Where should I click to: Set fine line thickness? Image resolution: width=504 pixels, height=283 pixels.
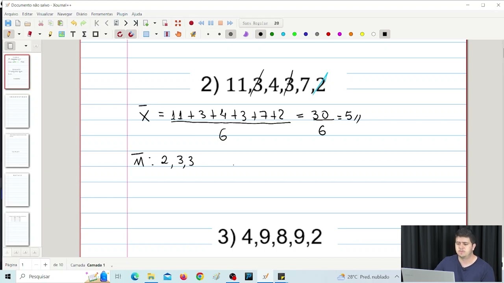coord(208,34)
